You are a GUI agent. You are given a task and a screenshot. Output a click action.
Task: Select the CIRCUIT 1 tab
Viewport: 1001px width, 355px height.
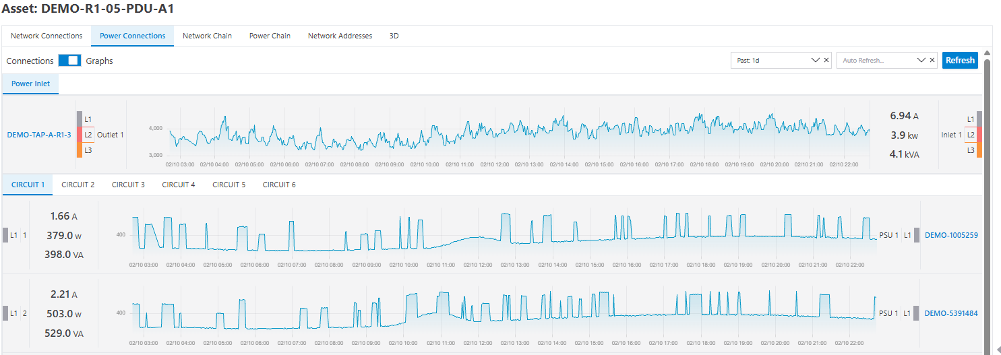(28, 184)
